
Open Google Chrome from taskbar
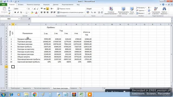[x=35, y=95]
